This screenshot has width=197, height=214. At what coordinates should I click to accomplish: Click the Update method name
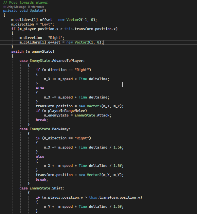point(36,11)
